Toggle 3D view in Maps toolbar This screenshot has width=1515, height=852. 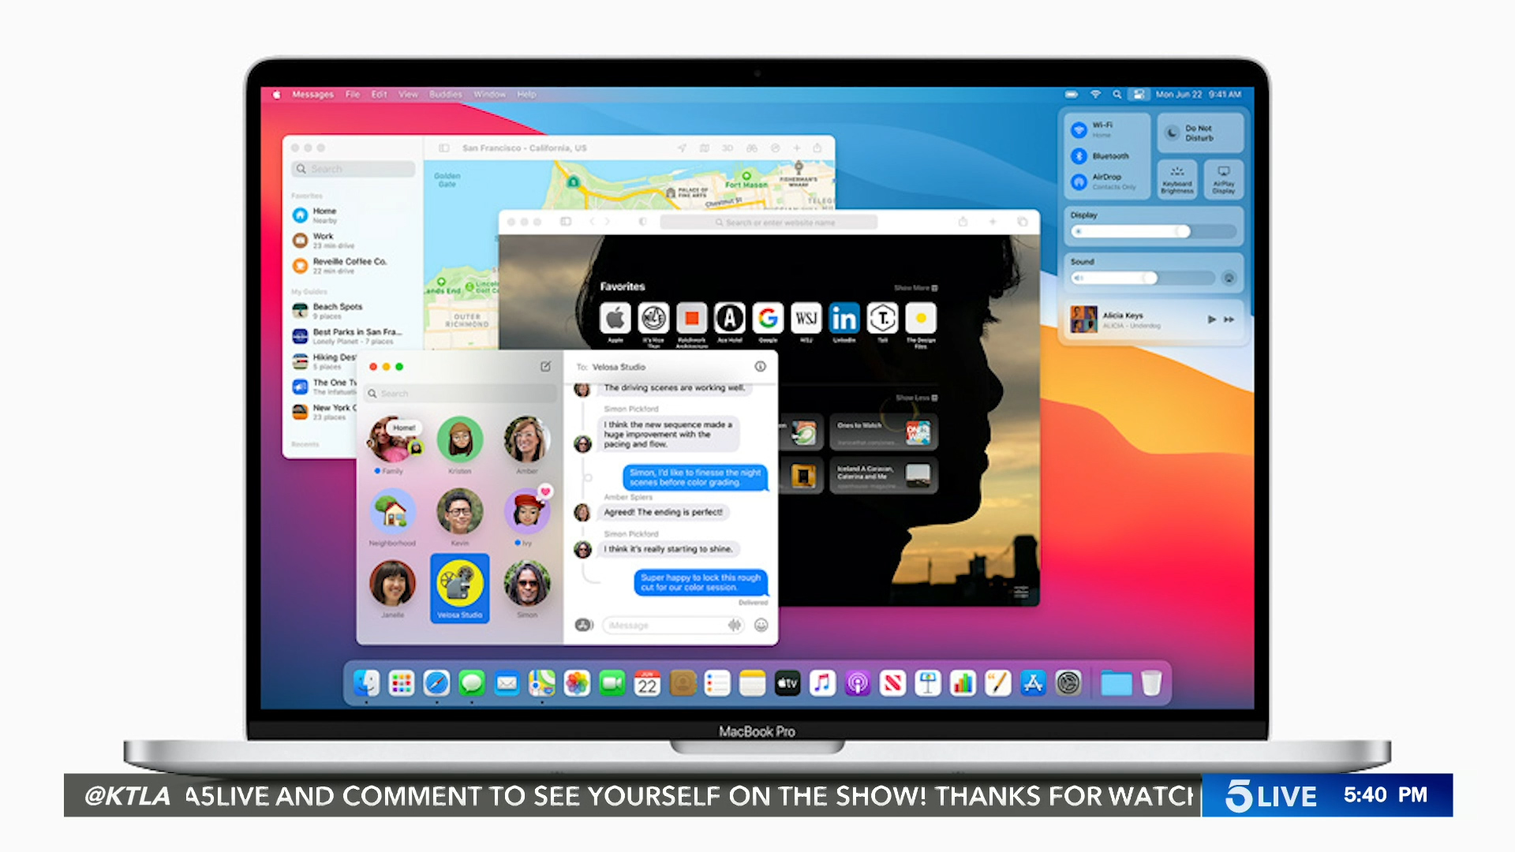click(728, 148)
